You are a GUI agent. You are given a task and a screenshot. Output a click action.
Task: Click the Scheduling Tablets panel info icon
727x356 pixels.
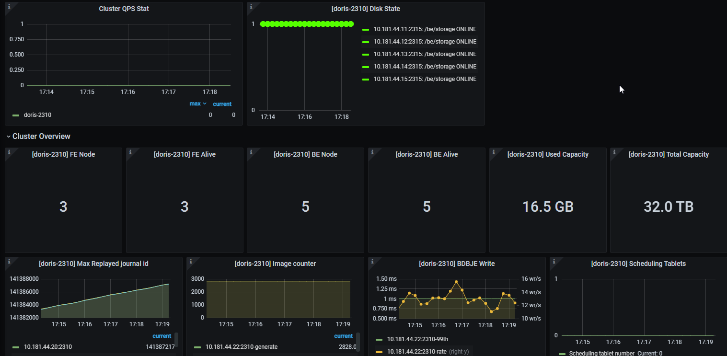[x=554, y=261]
